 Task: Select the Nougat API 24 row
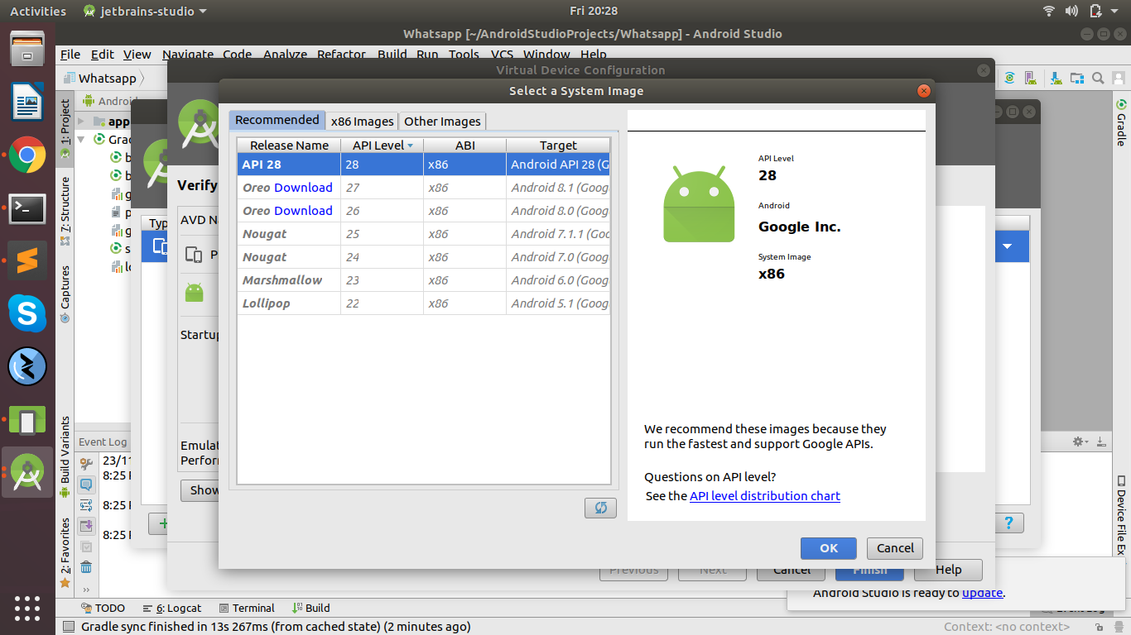(x=424, y=257)
